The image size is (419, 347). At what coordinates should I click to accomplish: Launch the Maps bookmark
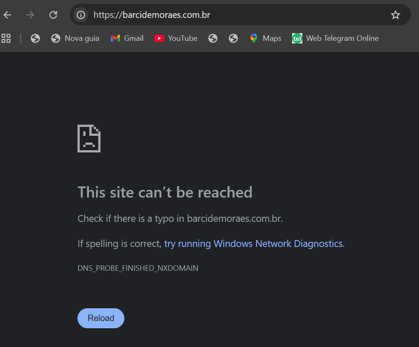click(266, 38)
